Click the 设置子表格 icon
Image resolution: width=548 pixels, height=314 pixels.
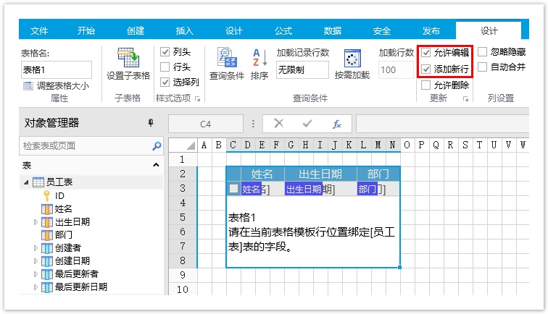(x=128, y=59)
